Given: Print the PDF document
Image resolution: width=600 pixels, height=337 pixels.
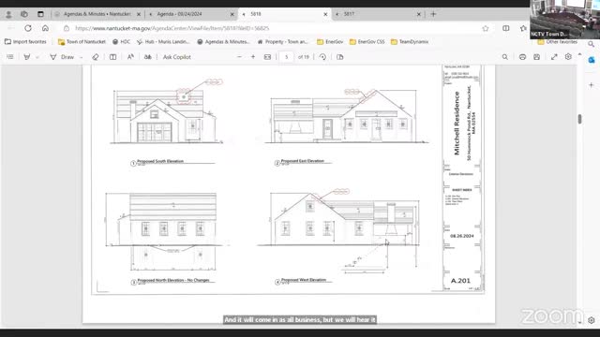Looking at the screenshot, I should [x=522, y=57].
